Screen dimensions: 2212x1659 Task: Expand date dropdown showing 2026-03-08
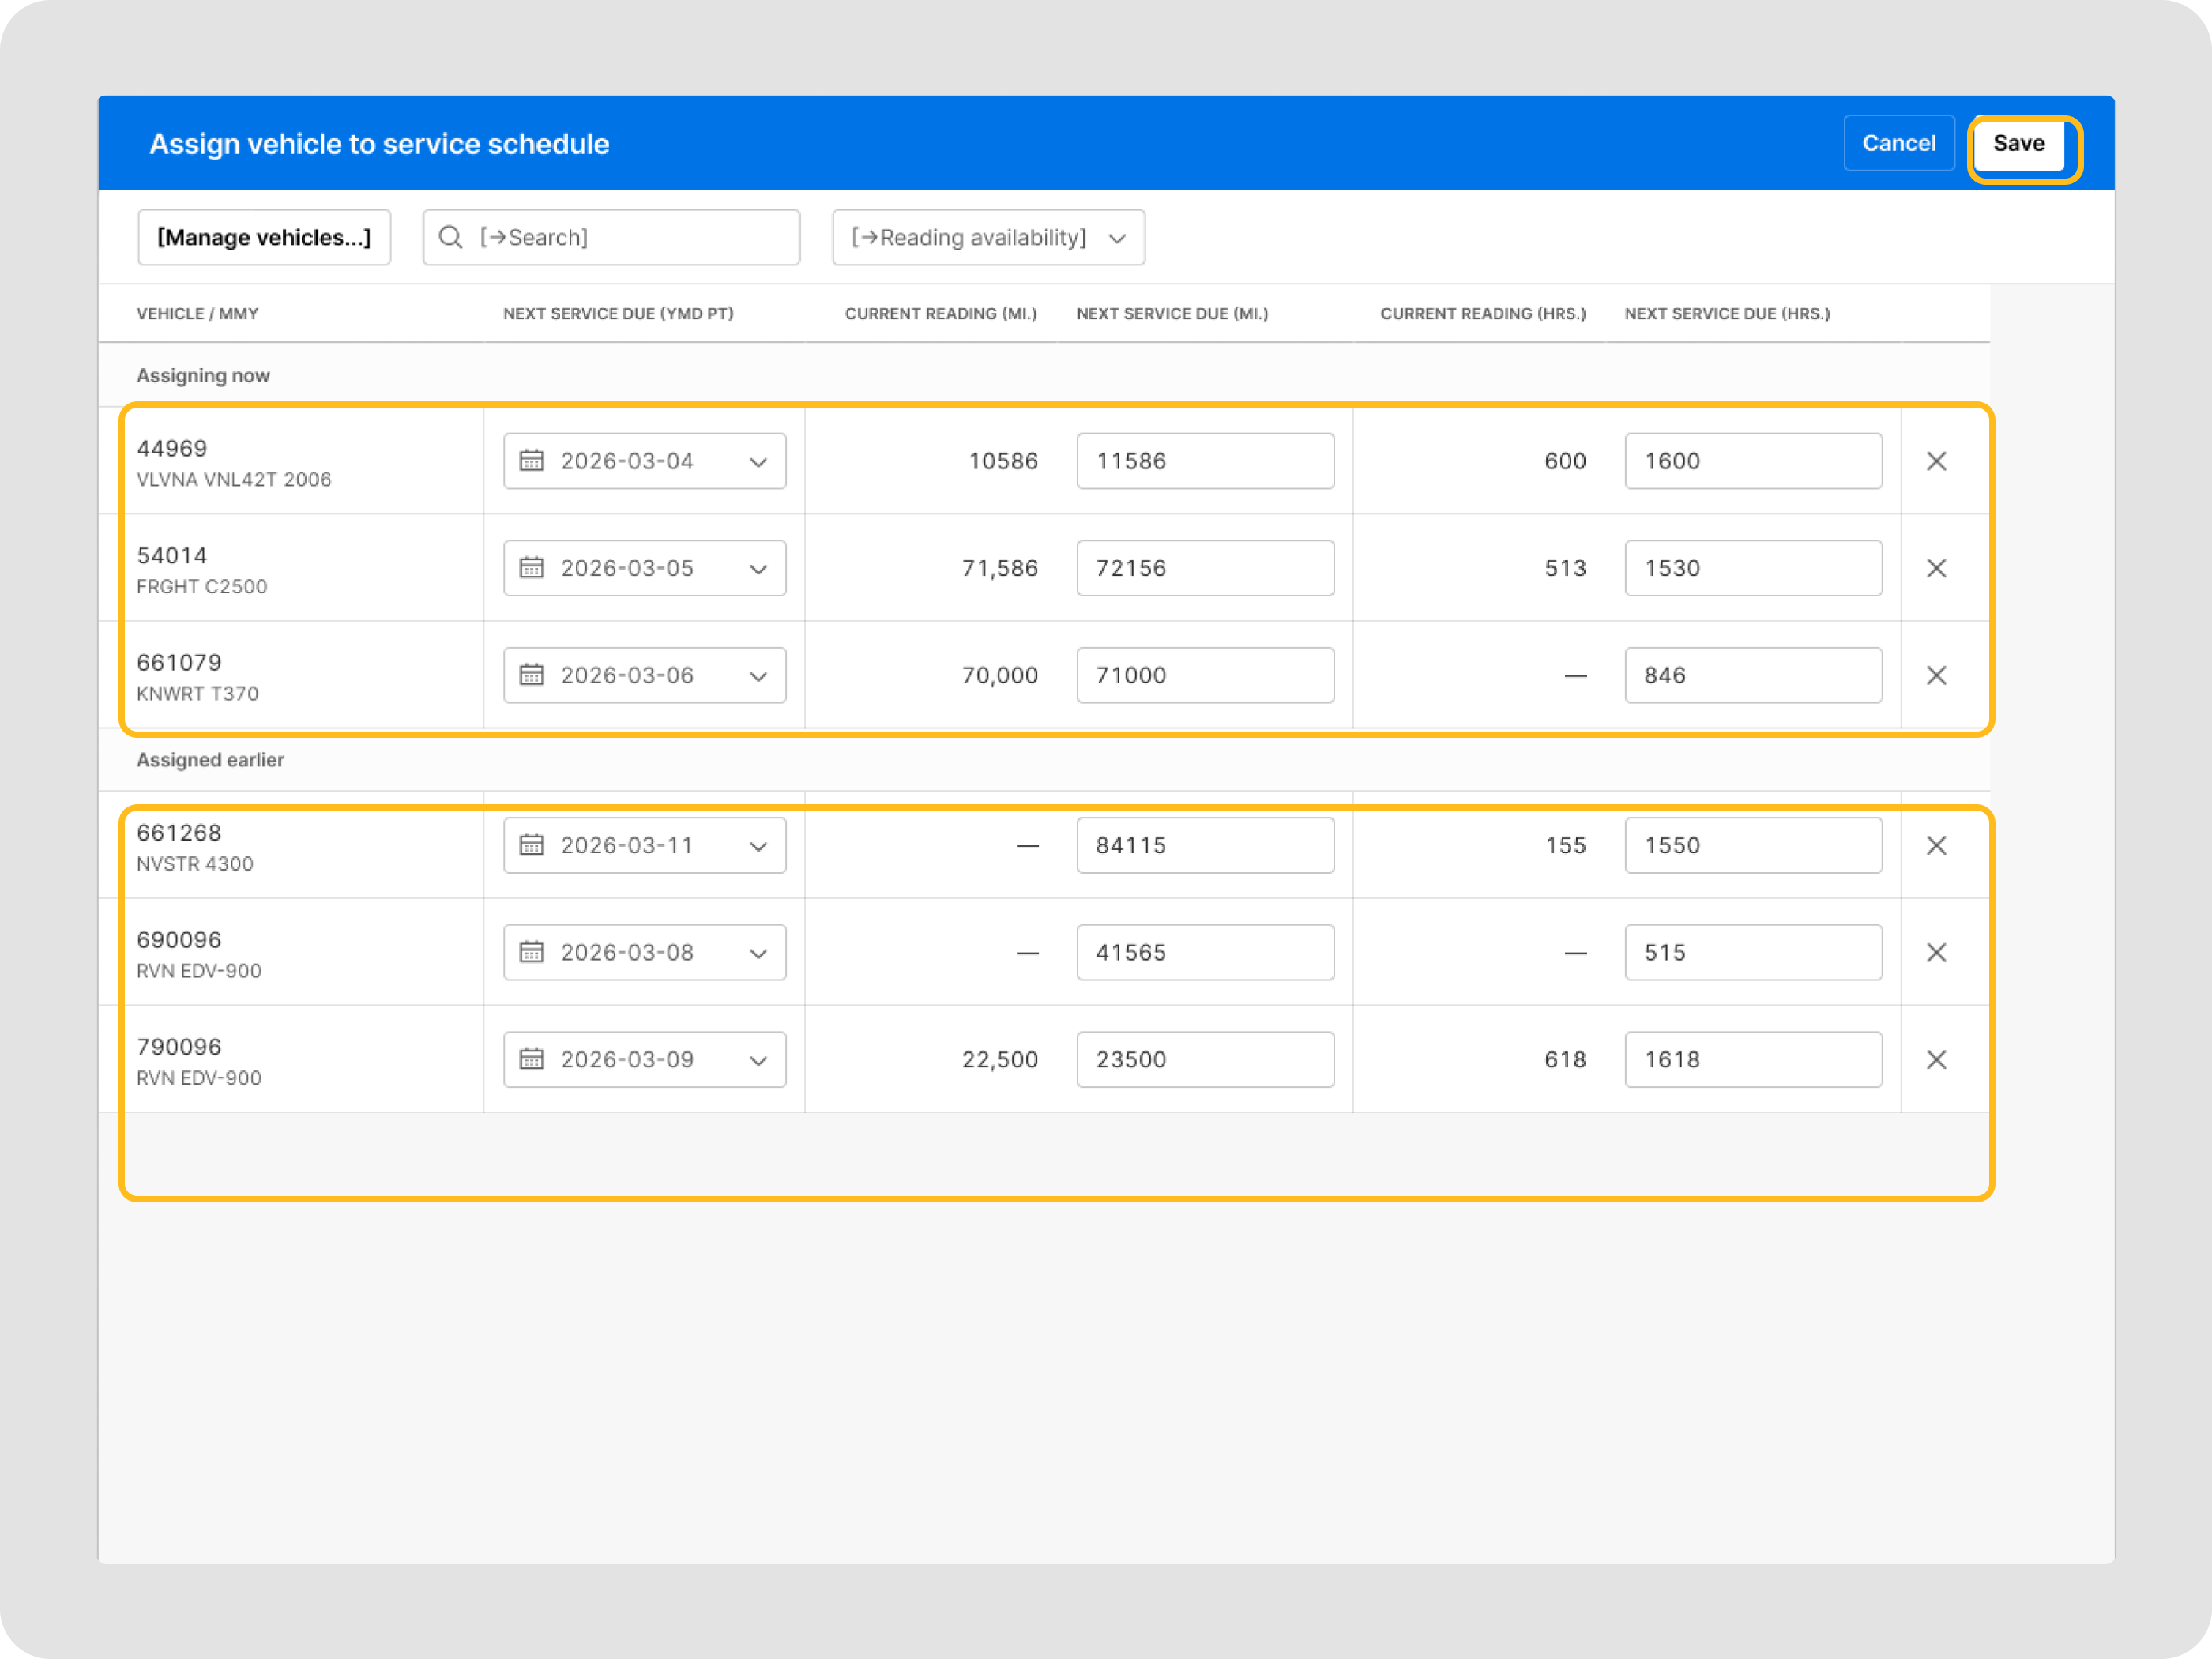click(x=758, y=953)
